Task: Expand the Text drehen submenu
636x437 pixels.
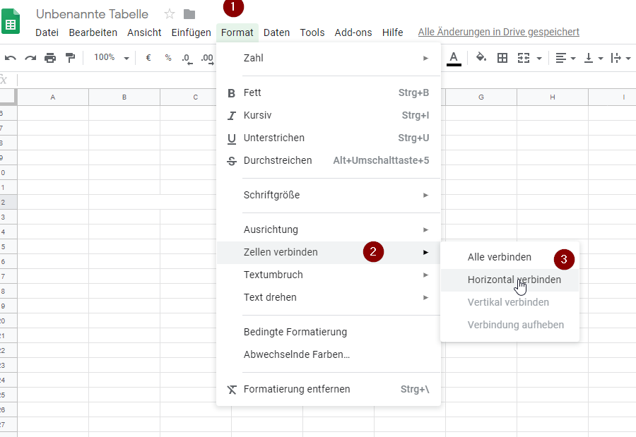Action: [x=329, y=297]
